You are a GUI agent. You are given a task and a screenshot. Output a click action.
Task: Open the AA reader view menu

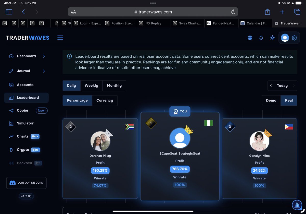point(73,12)
